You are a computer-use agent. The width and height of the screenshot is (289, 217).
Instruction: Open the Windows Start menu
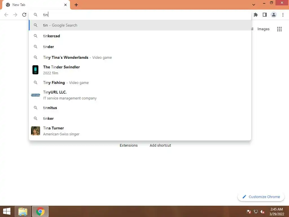7,211
